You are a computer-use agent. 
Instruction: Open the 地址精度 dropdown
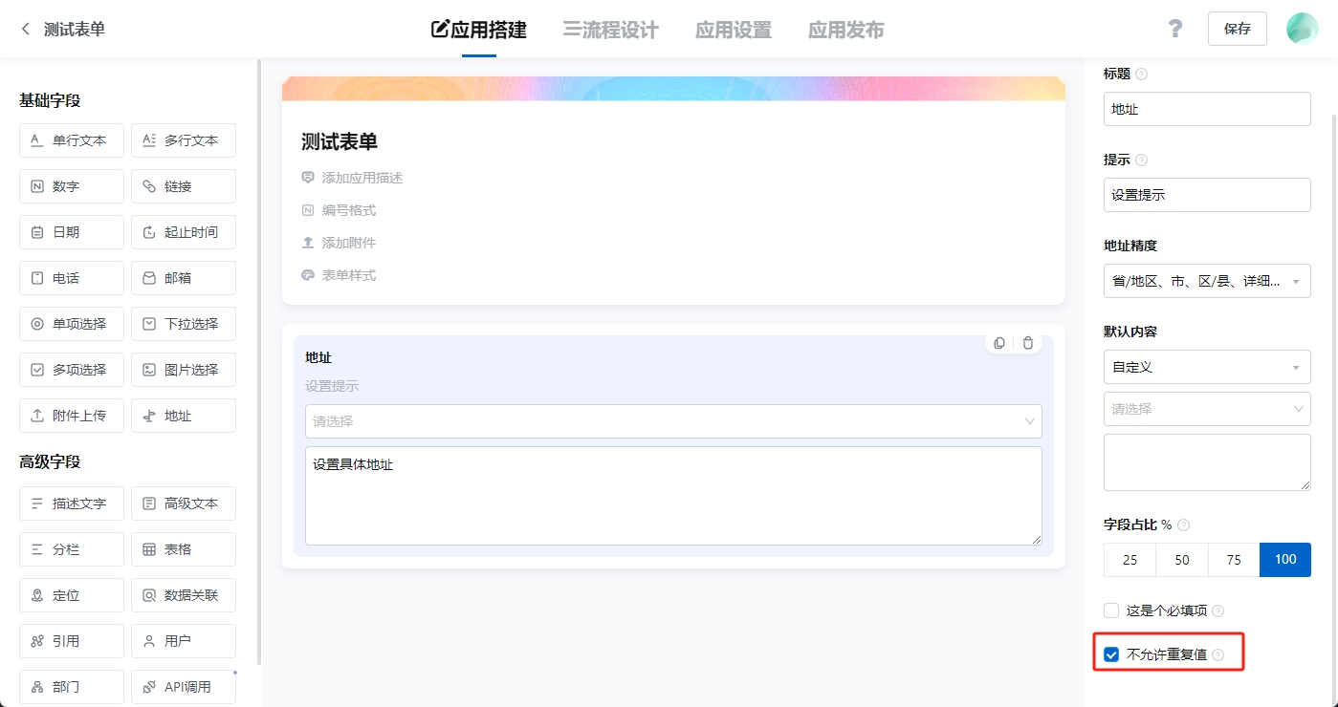point(1207,281)
